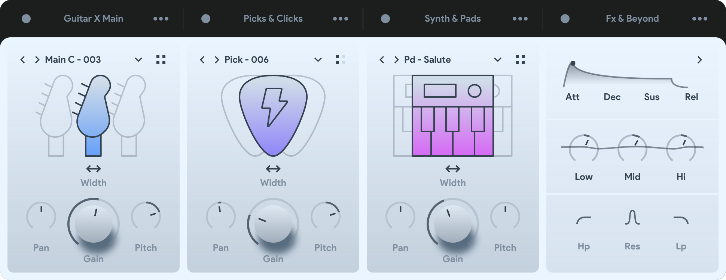This screenshot has height=280, width=726.
Task: Open the Guitar X Main three-dot menu
Action: point(161,19)
